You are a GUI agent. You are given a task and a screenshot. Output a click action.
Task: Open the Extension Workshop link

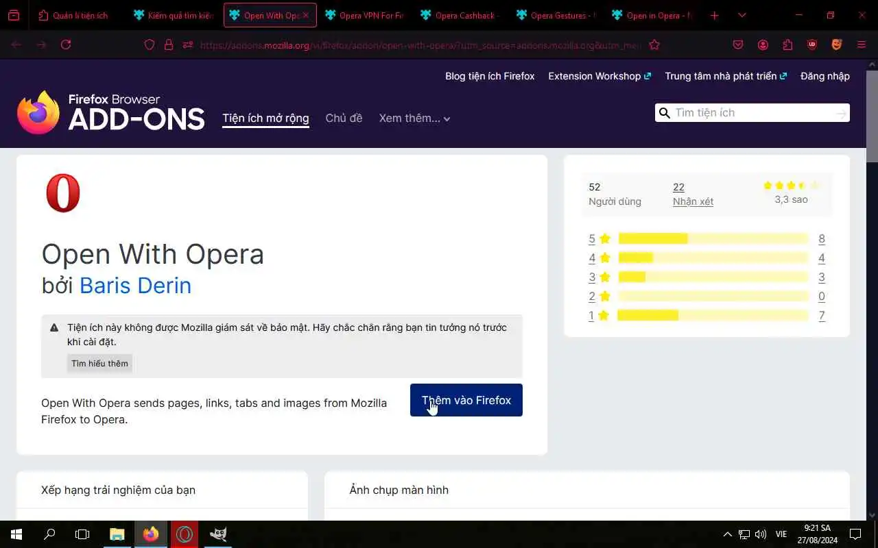tap(600, 76)
